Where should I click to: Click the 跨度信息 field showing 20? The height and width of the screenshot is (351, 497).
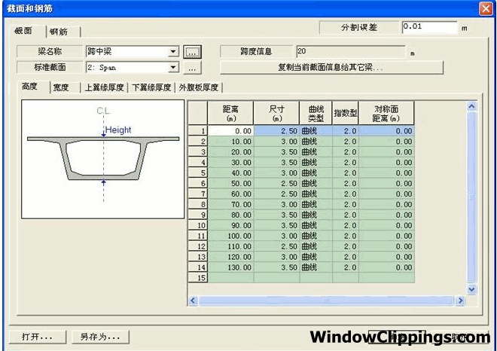coord(350,52)
